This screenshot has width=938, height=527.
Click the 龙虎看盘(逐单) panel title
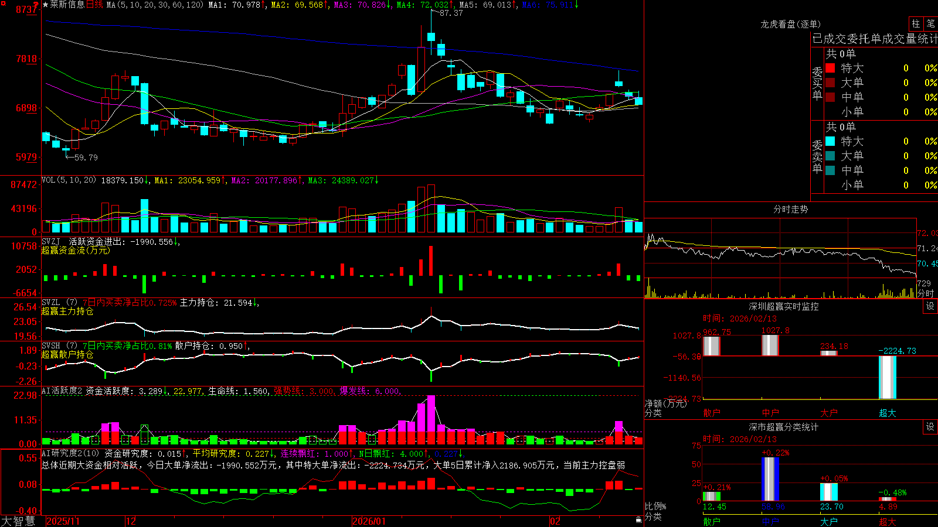coord(790,24)
